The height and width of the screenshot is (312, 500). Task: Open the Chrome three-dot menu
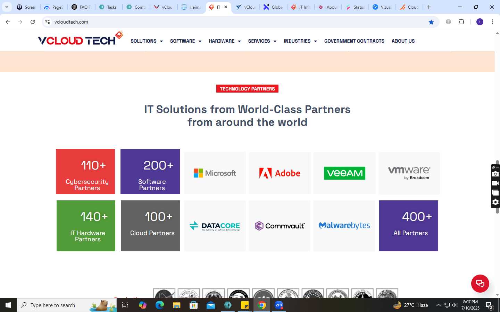pyautogui.click(x=492, y=22)
